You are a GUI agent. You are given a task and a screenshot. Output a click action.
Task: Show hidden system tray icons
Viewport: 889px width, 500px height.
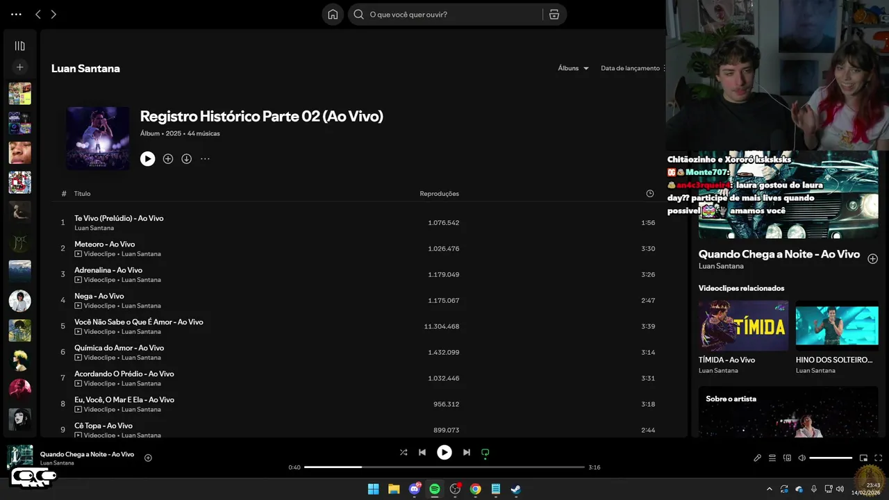pyautogui.click(x=770, y=489)
